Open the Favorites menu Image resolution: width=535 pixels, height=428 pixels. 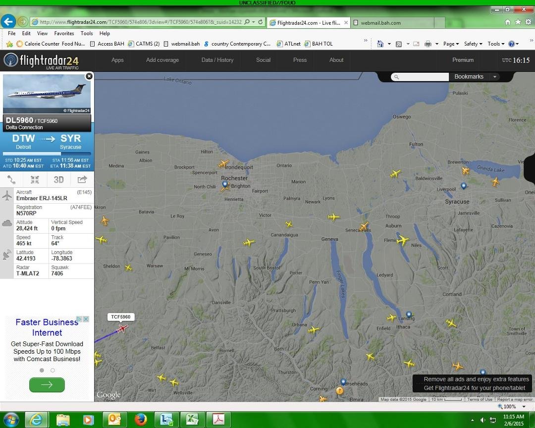[64, 33]
